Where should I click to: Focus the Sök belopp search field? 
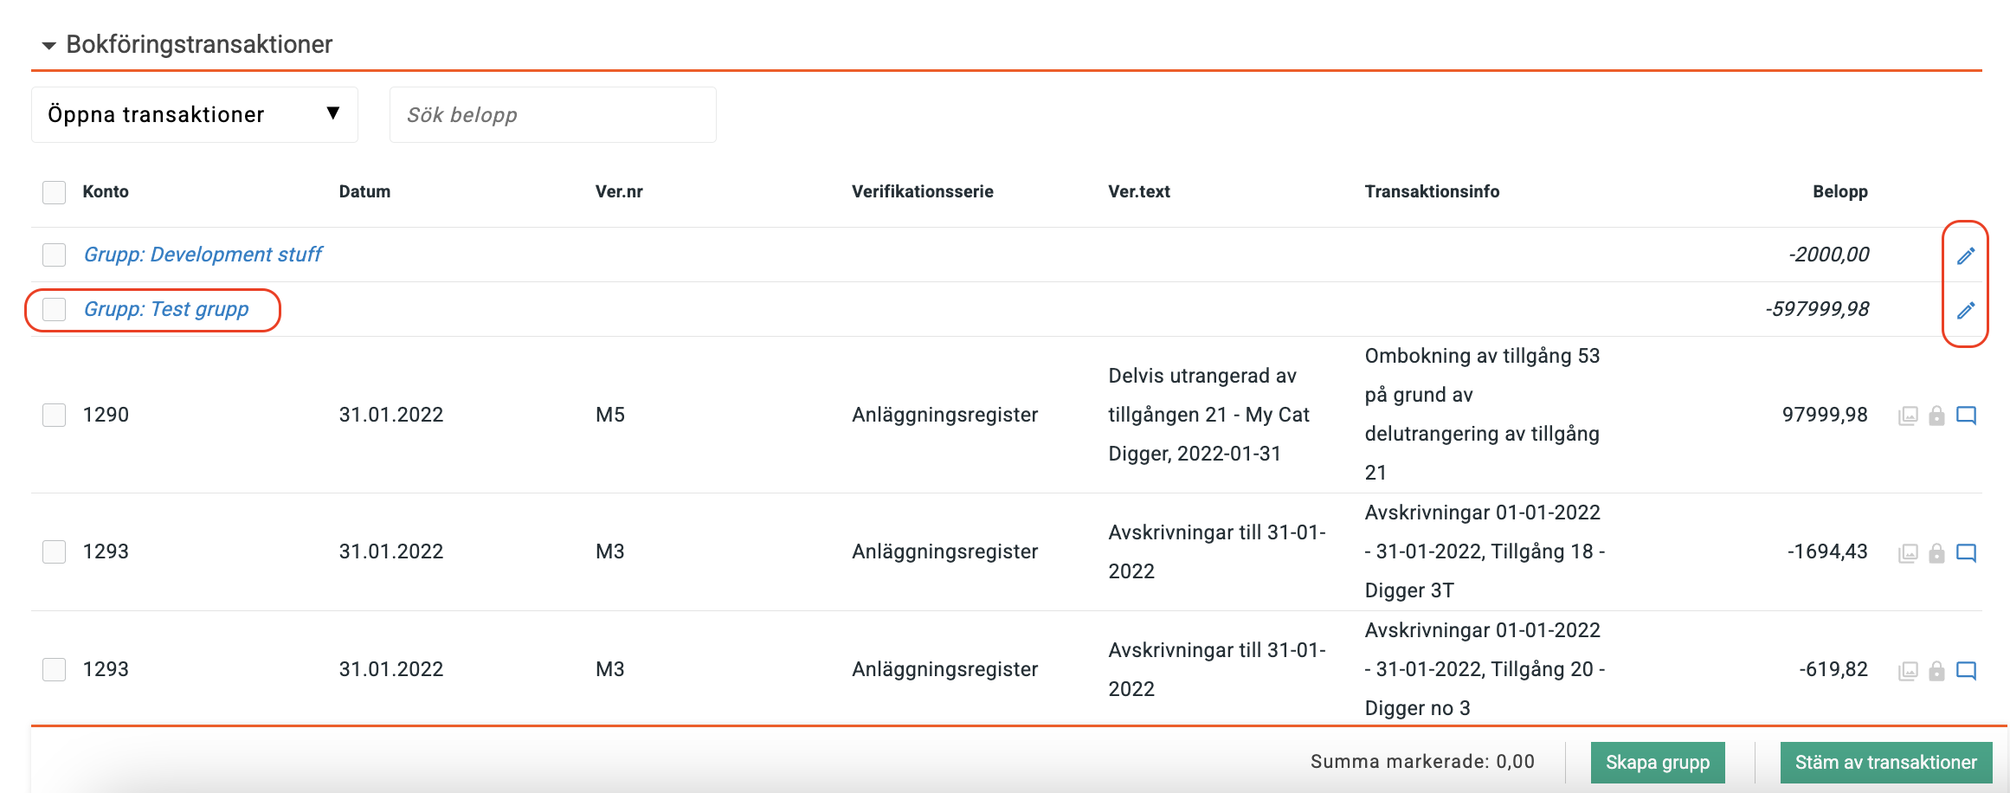pyautogui.click(x=552, y=114)
